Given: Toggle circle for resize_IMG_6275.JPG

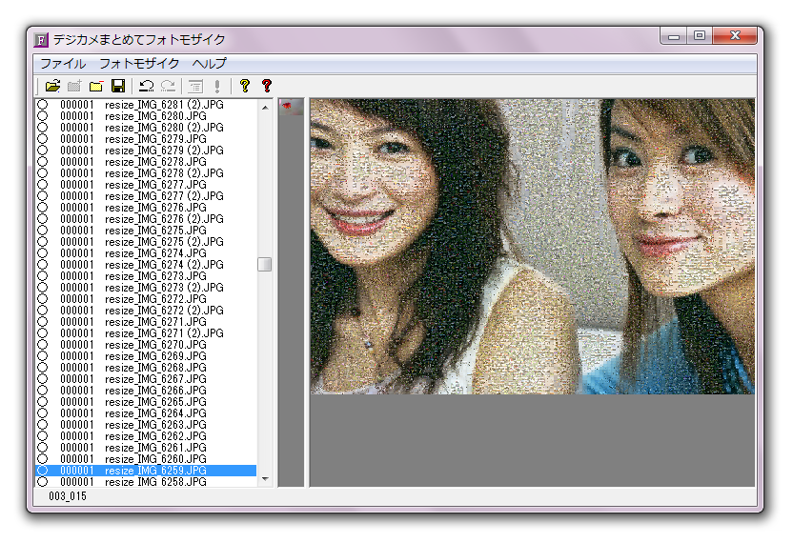Looking at the screenshot, I should [43, 231].
